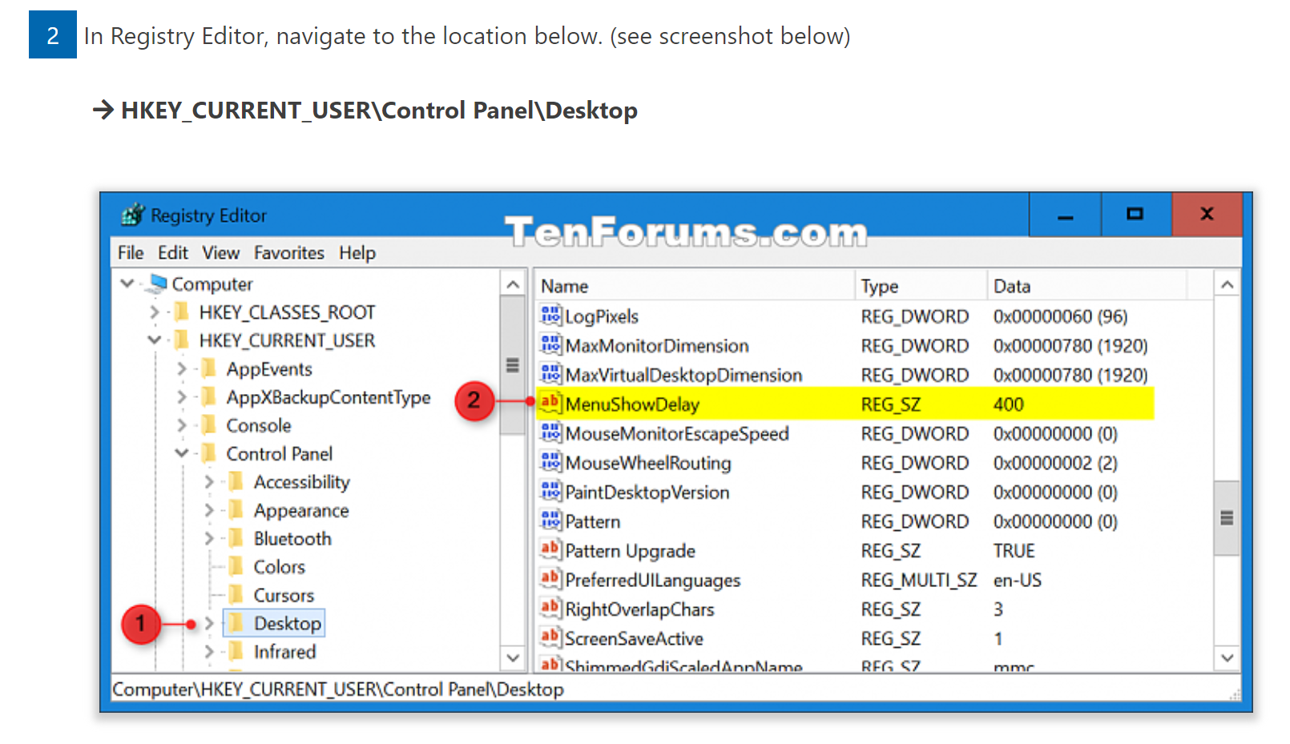Select the Pattern value name
Screen dimensions: 1290x744
click(x=593, y=521)
